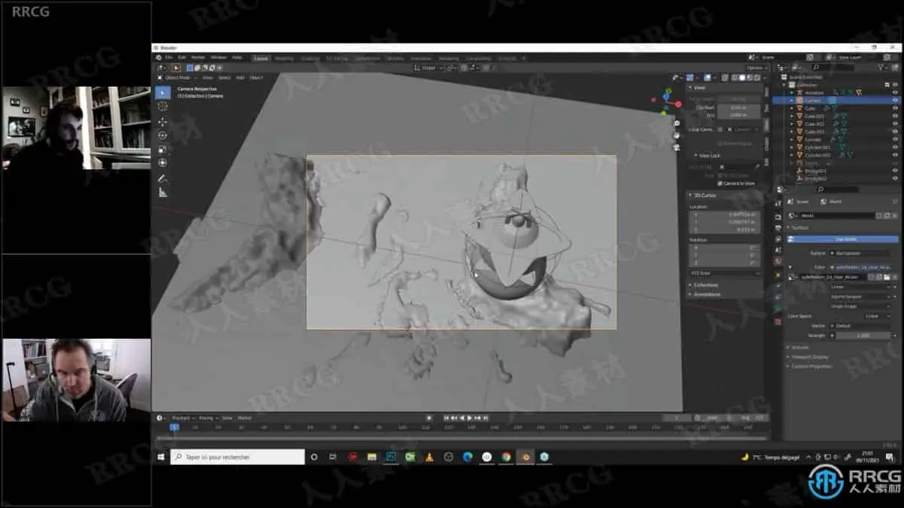Select the Measure tool
The width and height of the screenshot is (904, 508).
(x=162, y=193)
